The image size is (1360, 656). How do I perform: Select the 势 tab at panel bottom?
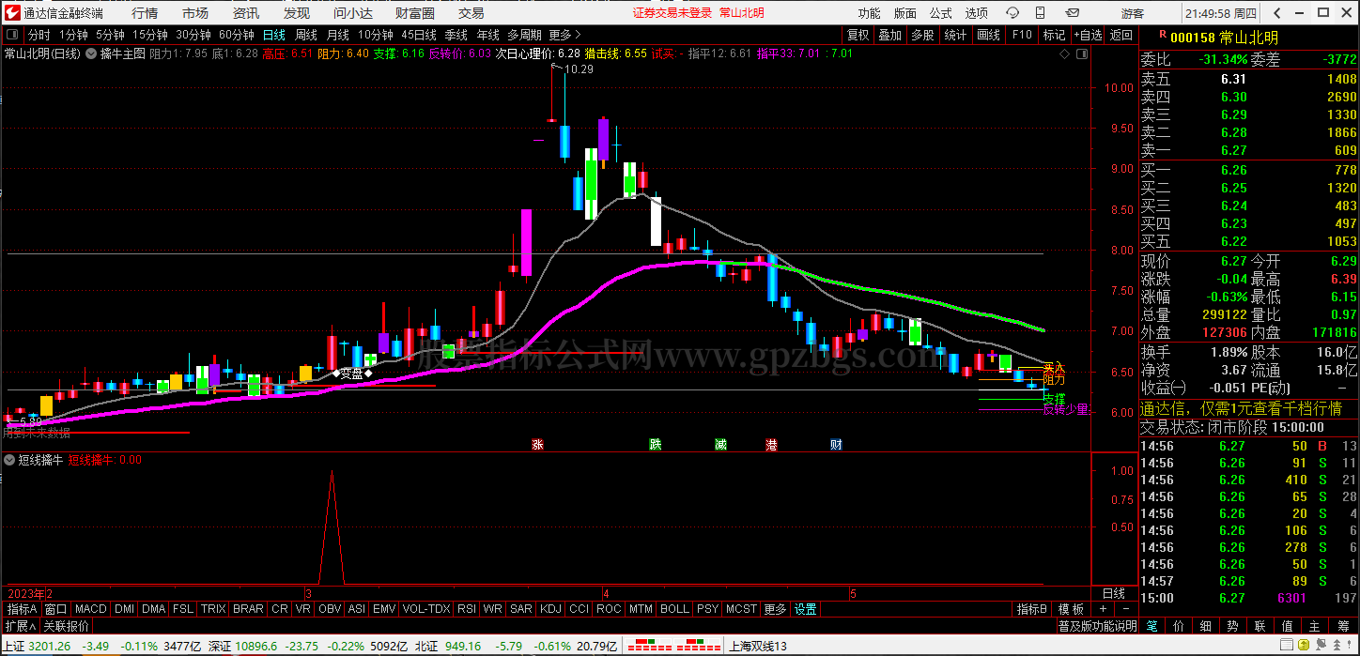click(1233, 626)
